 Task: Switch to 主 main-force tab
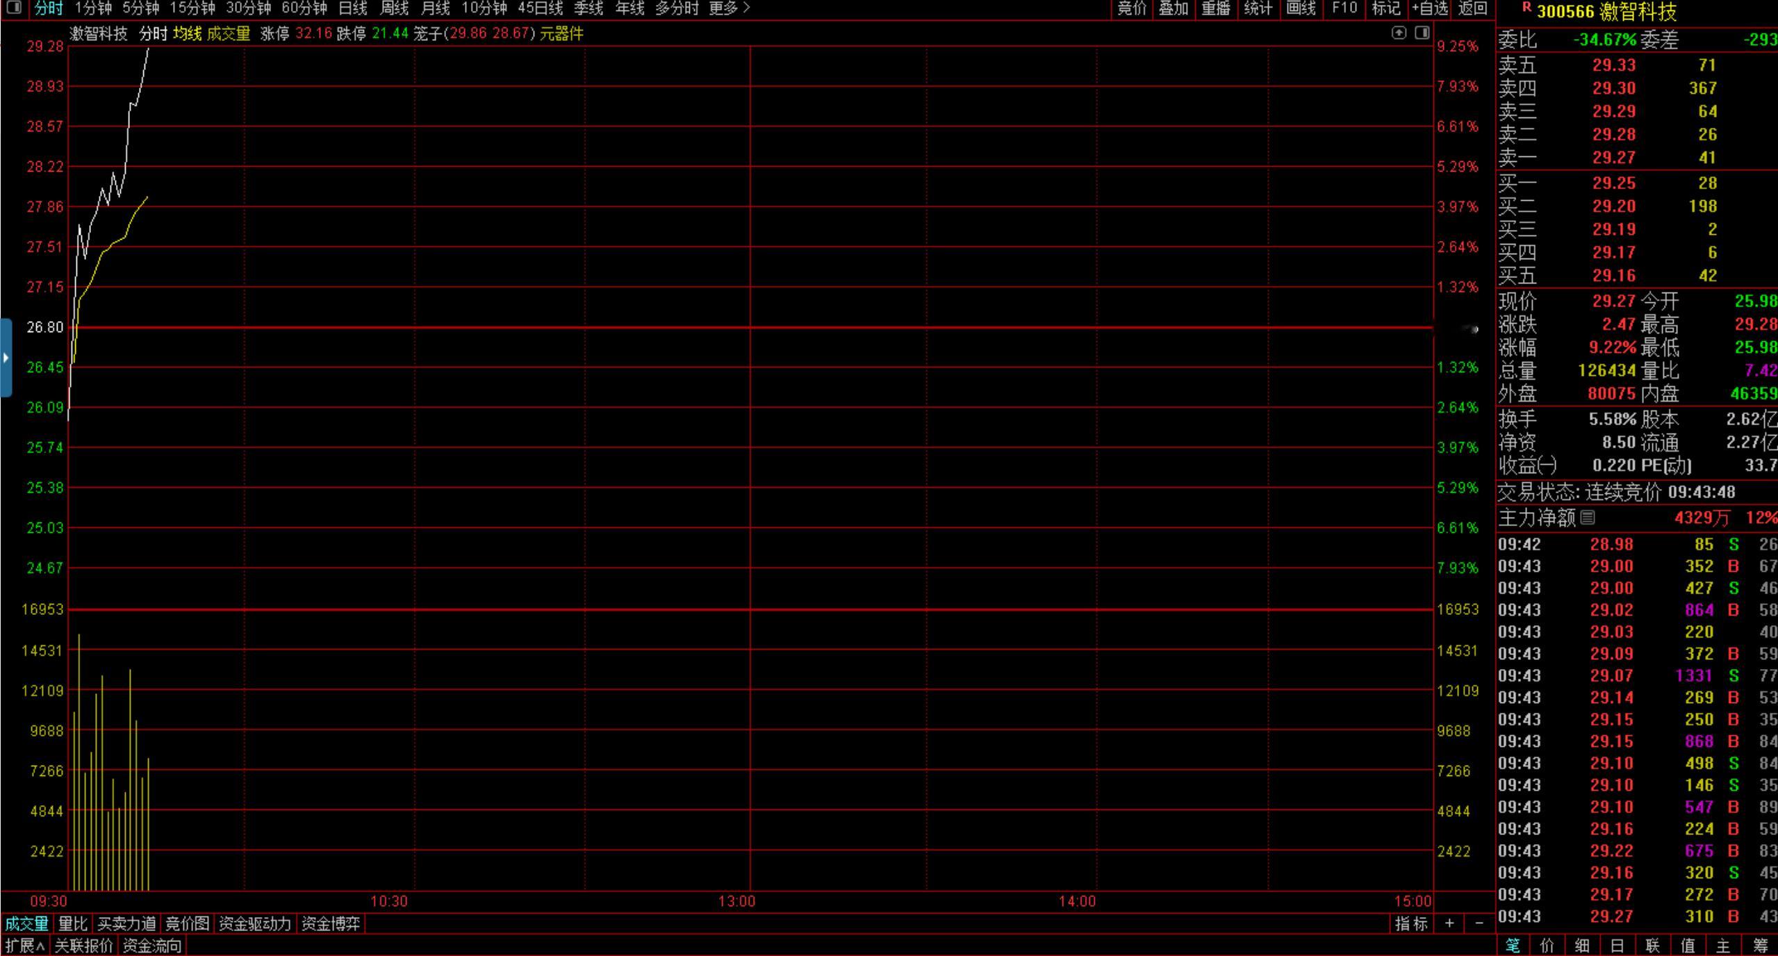[x=1723, y=945]
